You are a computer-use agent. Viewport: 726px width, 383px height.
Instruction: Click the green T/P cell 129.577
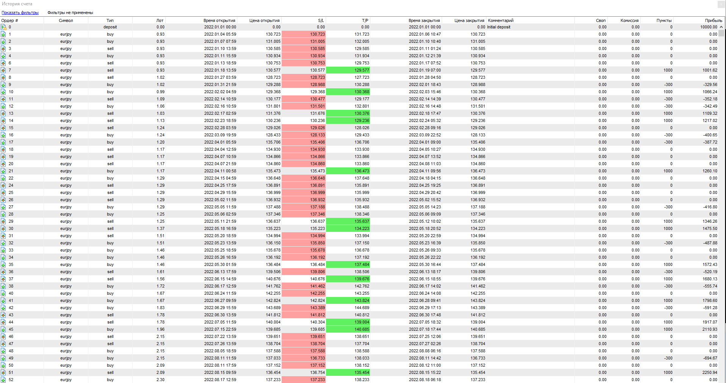click(348, 70)
